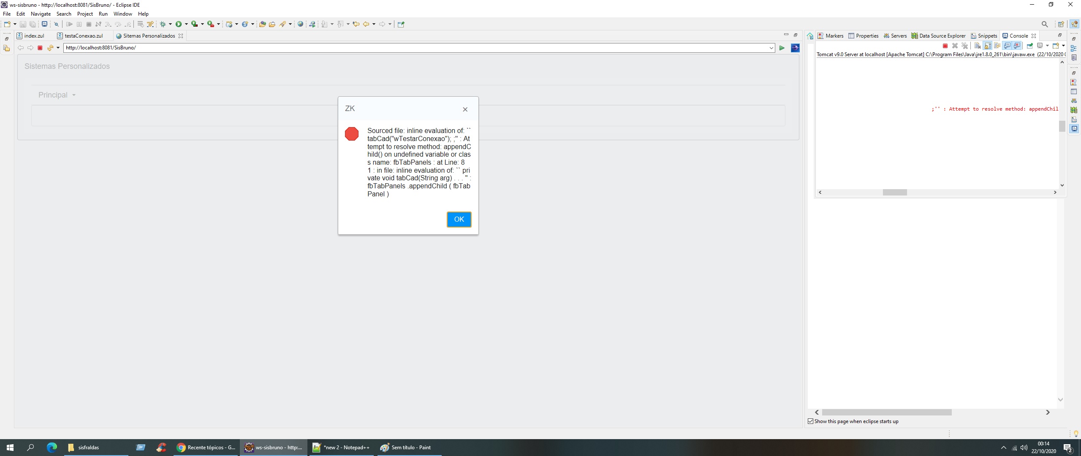This screenshot has height=456, width=1081.
Task: Uncheck Show this page when eclipse starts up
Action: (810, 421)
